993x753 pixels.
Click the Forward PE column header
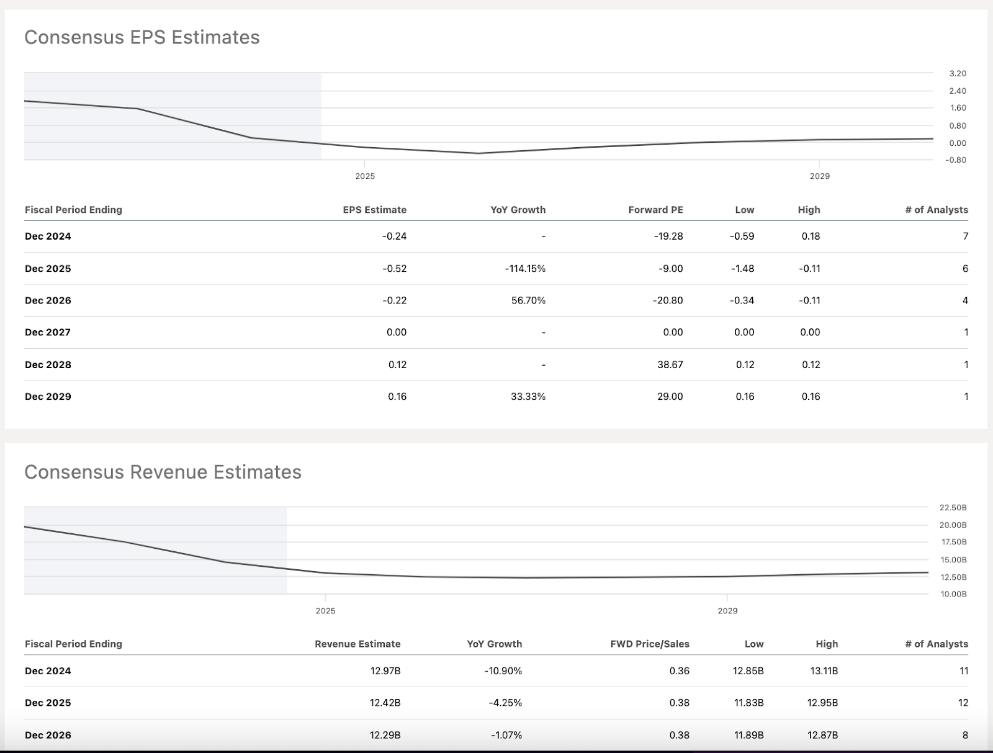655,210
